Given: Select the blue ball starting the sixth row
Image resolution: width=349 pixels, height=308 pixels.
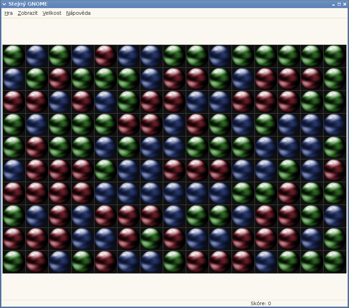Looking at the screenshot, I should pyautogui.click(x=14, y=171).
